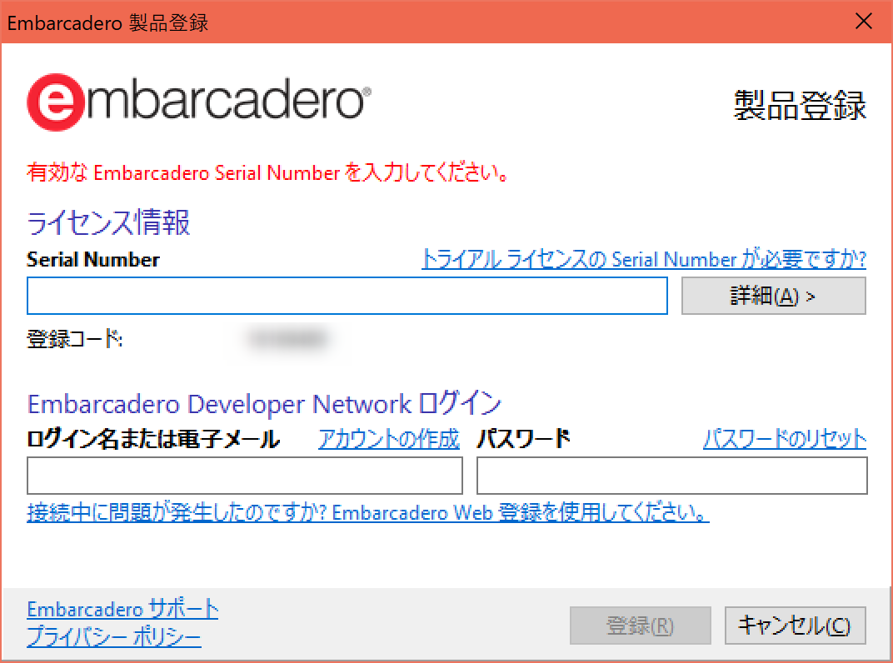
Task: Expand details with 詳細(A) button
Action: point(773,296)
